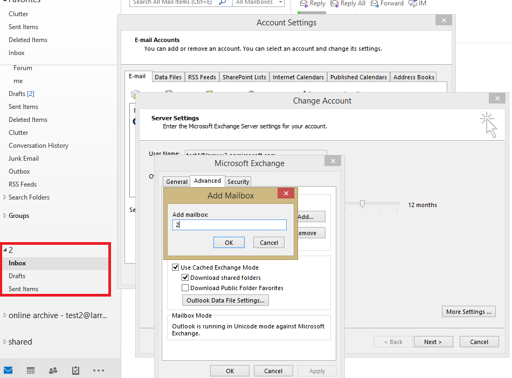Switch to the Security tab

click(238, 182)
